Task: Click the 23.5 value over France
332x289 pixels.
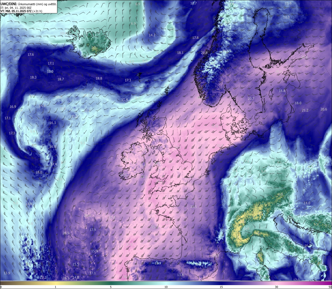Action: point(193,207)
